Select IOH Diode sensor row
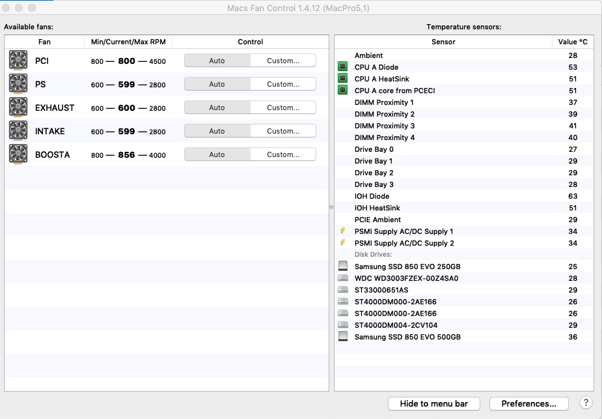The height and width of the screenshot is (419, 602). (x=464, y=196)
